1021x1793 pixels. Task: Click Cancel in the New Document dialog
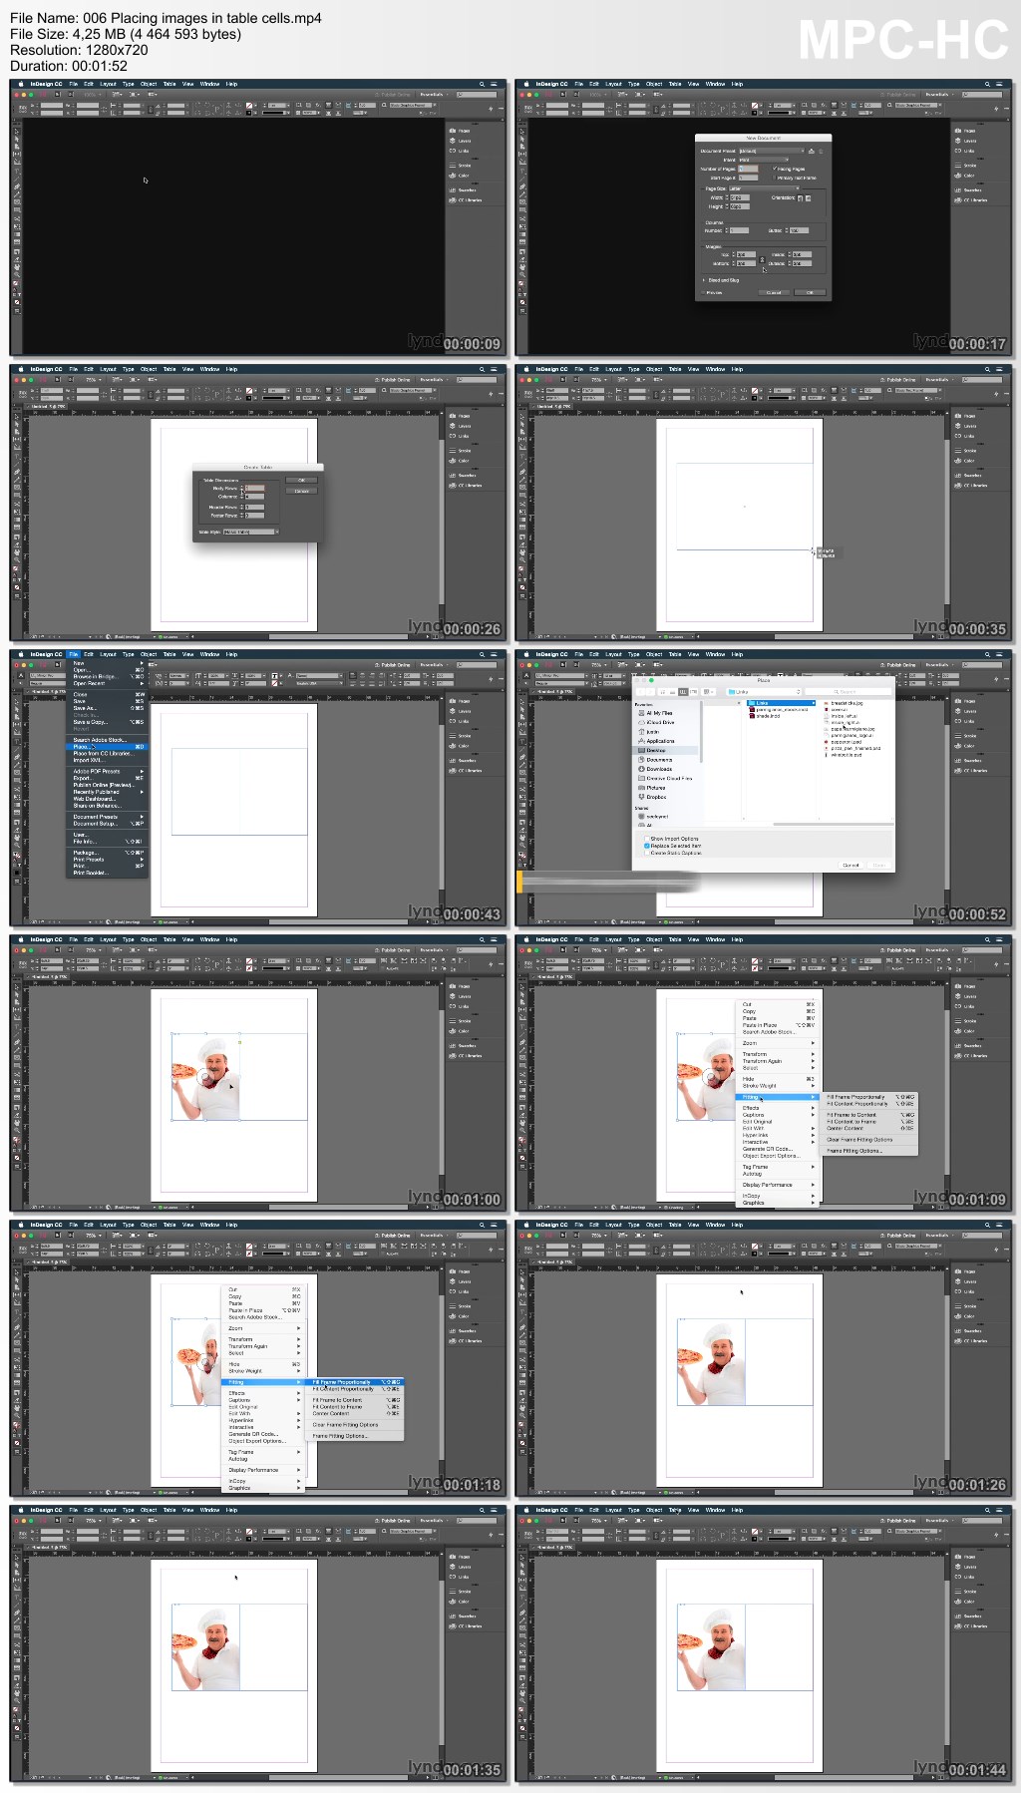[774, 292]
